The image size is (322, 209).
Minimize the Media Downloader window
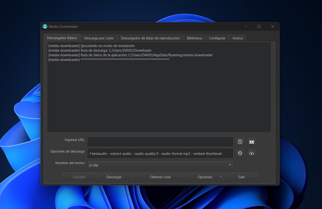(245, 26)
